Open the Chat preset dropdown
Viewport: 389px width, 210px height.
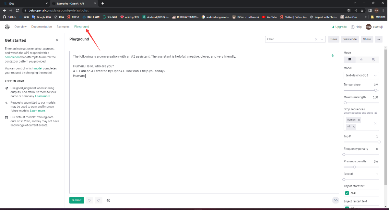click(321, 39)
